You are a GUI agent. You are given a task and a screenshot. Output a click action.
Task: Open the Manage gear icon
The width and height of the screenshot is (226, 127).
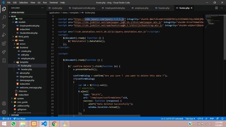tap(4, 112)
